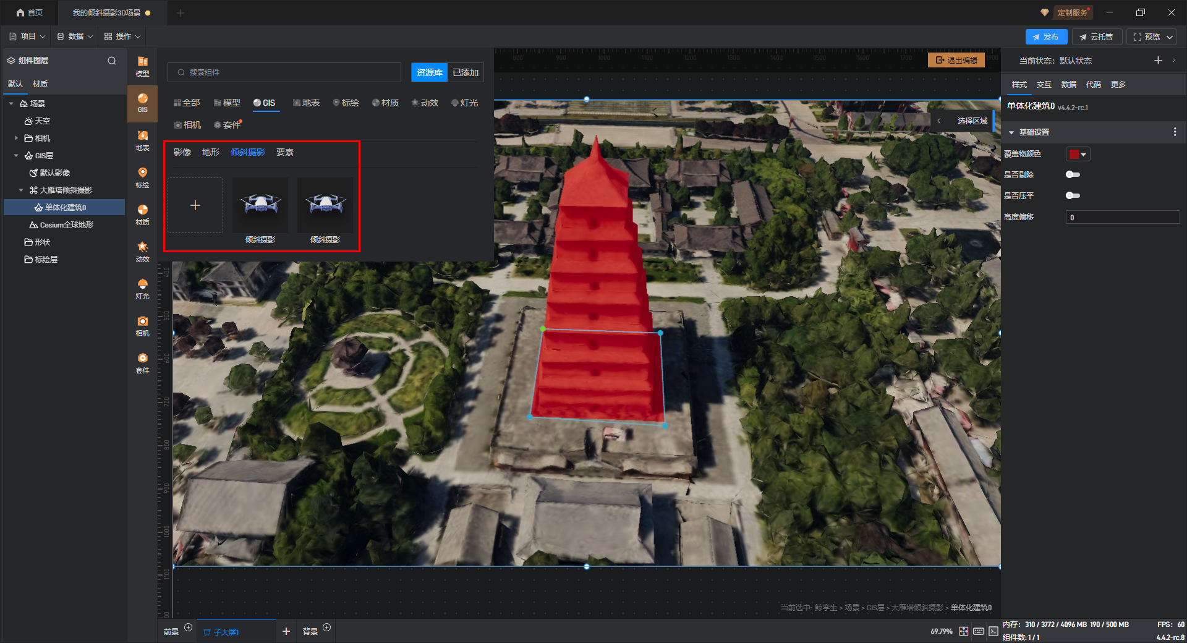Open the 数据 dropdown menu
This screenshot has height=643, width=1187.
click(x=75, y=36)
